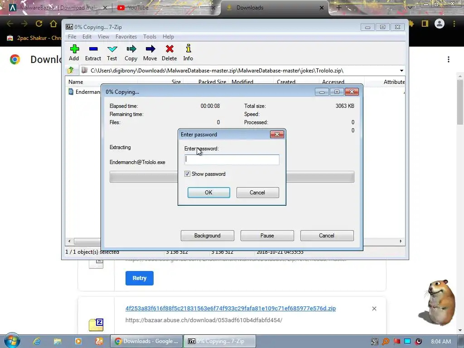464x348 pixels.
Task: Remove the bazaar zip download entry
Action: coord(374,309)
